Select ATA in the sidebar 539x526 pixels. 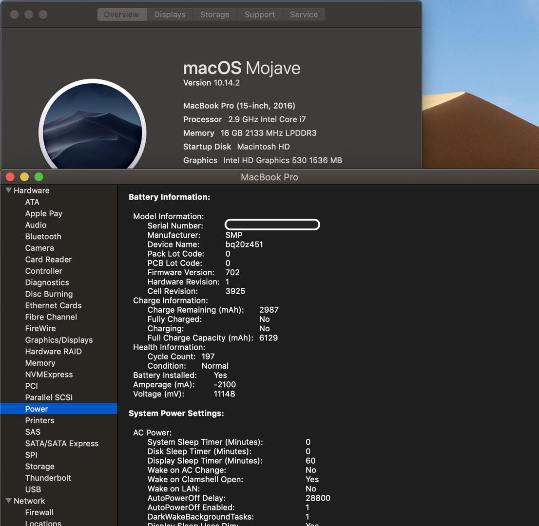32,202
